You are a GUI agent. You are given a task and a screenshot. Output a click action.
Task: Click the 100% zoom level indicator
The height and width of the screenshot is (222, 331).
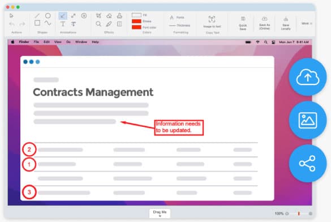coord(279,214)
